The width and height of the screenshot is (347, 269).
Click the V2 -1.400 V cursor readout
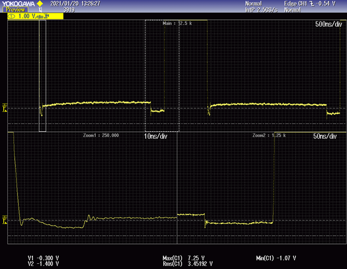[43, 264]
